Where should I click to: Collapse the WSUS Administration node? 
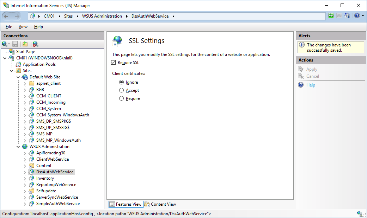18,147
